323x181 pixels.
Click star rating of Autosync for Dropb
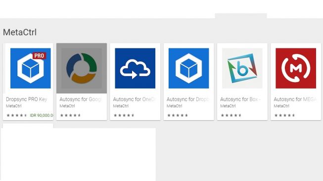coord(178,115)
